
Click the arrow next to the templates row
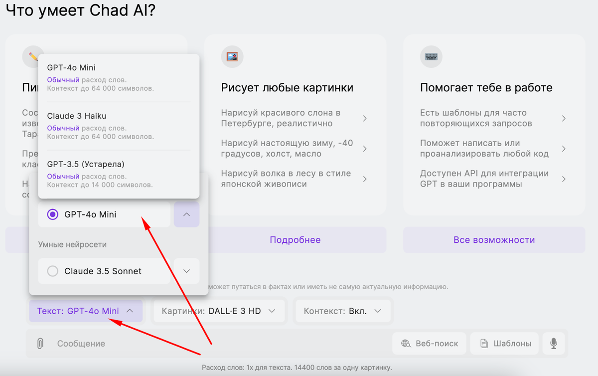(x=564, y=118)
